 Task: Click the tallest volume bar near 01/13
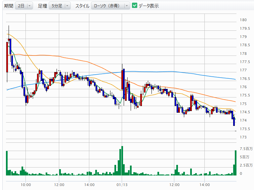tap(122, 161)
